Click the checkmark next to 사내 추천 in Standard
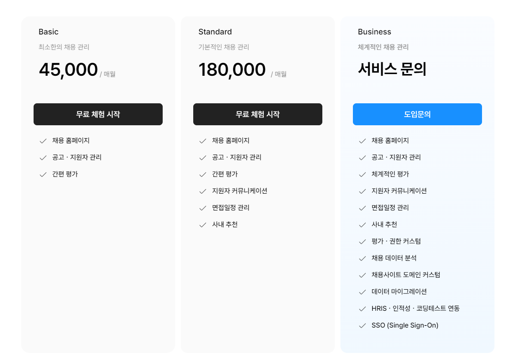The image size is (513, 362). [x=202, y=224]
